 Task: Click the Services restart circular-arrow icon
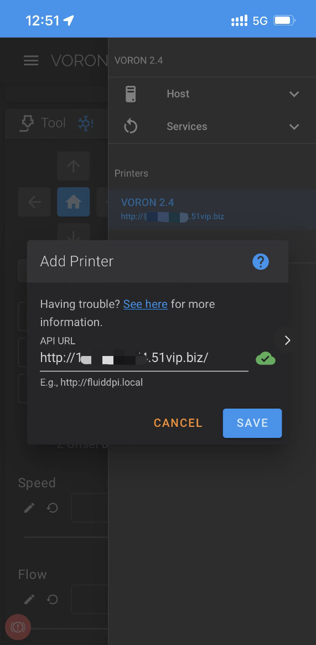pos(130,127)
